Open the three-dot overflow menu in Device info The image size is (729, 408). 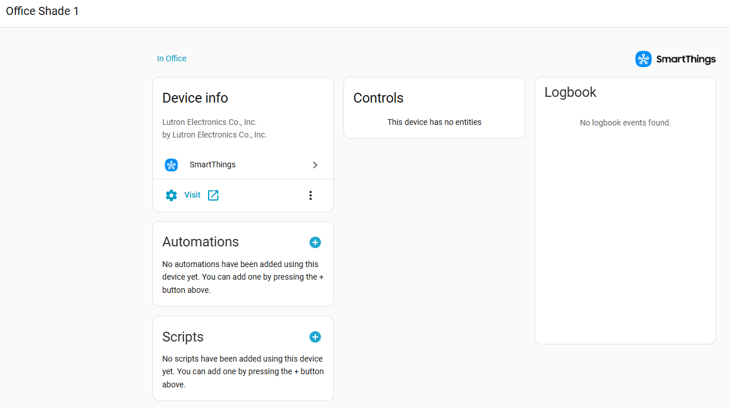pos(310,195)
